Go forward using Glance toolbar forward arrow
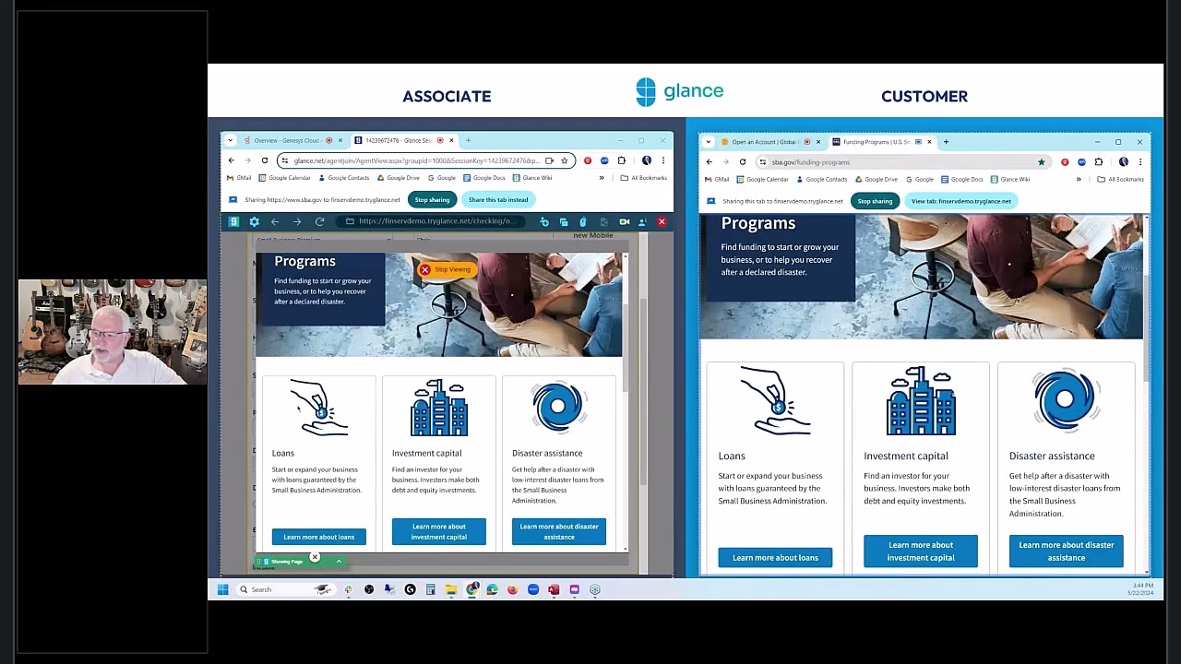1181x664 pixels. coord(297,221)
